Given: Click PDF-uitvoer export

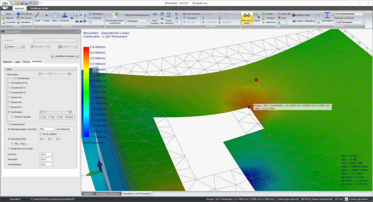Looking at the screenshot, I should coord(24,18).
